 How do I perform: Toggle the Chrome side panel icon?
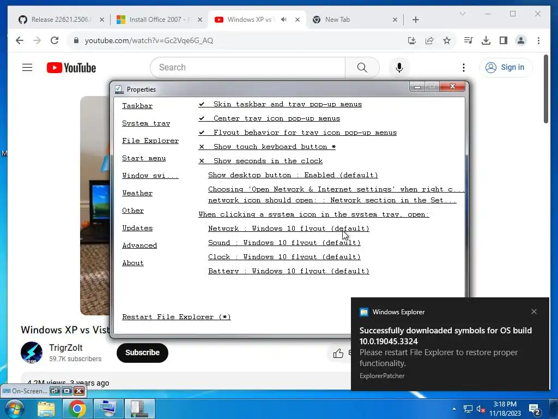(503, 40)
